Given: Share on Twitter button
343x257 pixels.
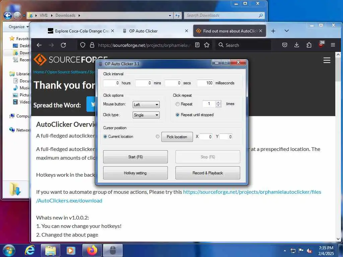Looking at the screenshot, I should tap(91, 104).
